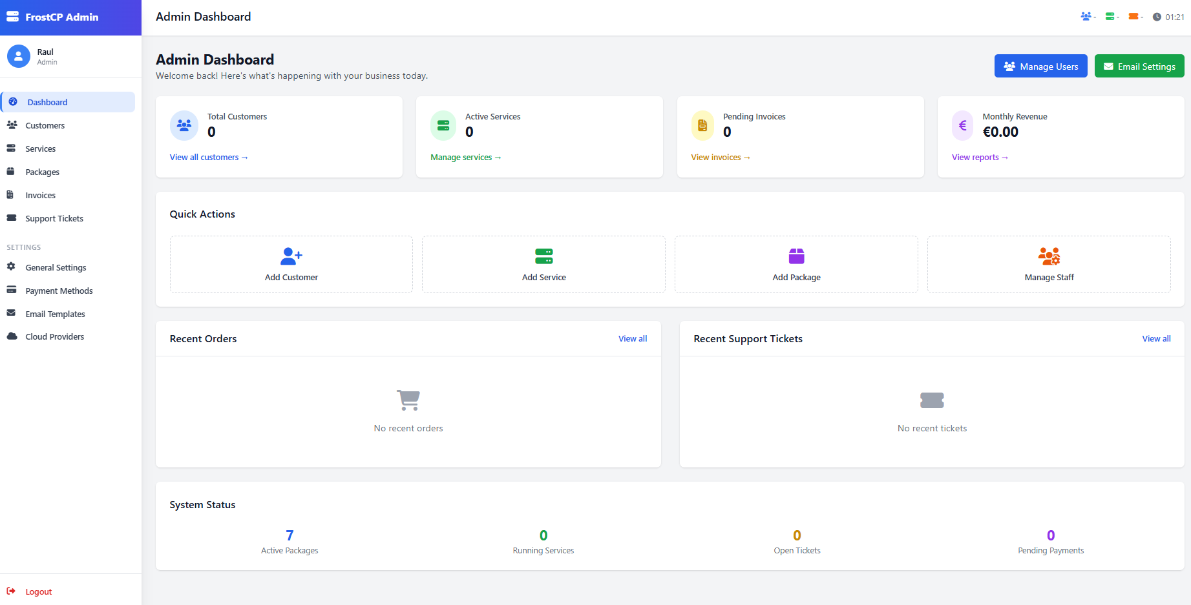1191x605 pixels.
Task: Click the Add Service server icon
Action: pos(544,256)
